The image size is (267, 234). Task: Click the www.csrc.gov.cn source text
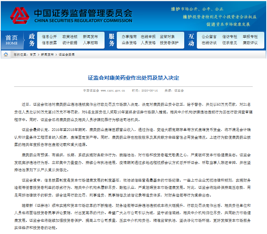113,90
